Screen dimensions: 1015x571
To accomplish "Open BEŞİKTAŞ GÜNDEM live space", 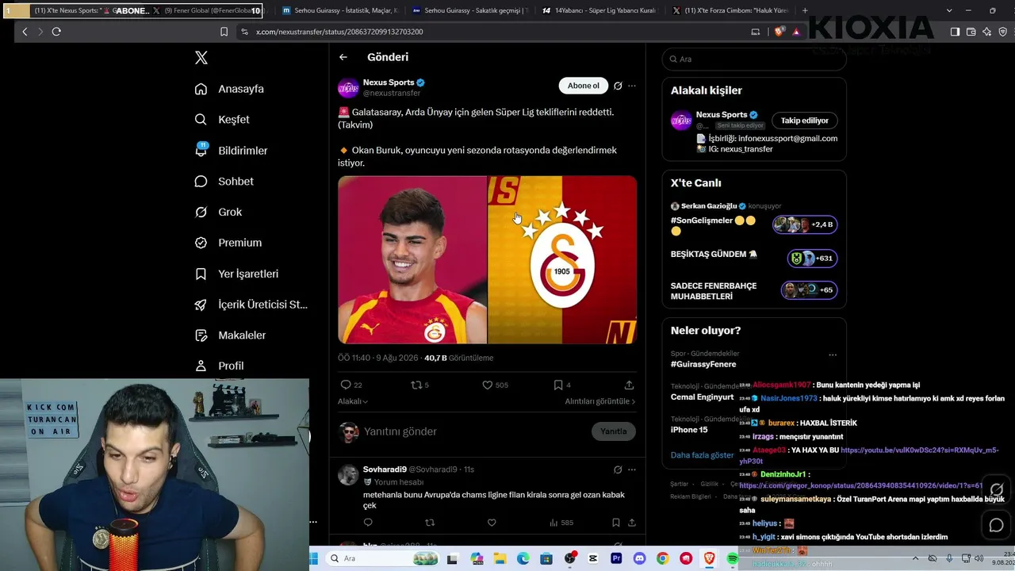I will 753,257.
